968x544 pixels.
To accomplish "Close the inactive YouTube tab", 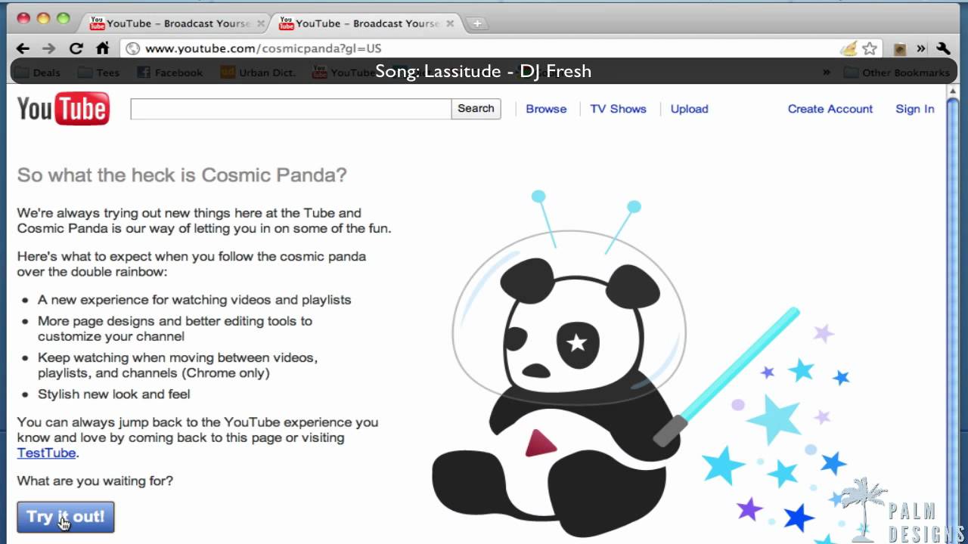I will 261,23.
